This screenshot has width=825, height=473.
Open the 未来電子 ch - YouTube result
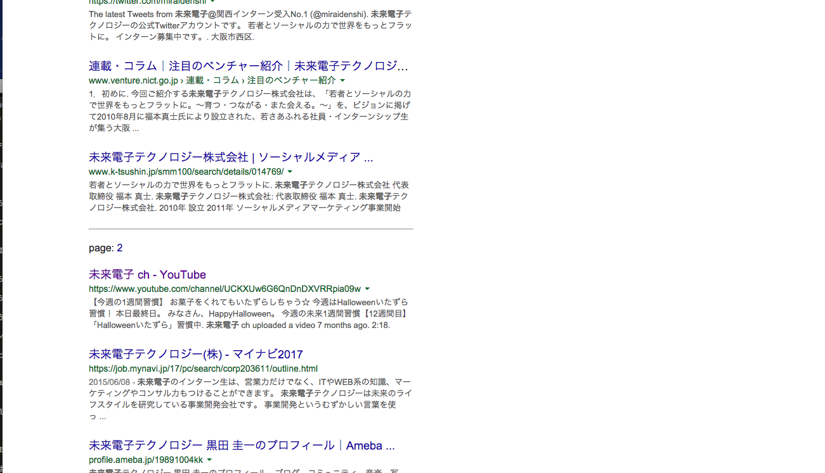pos(147,274)
